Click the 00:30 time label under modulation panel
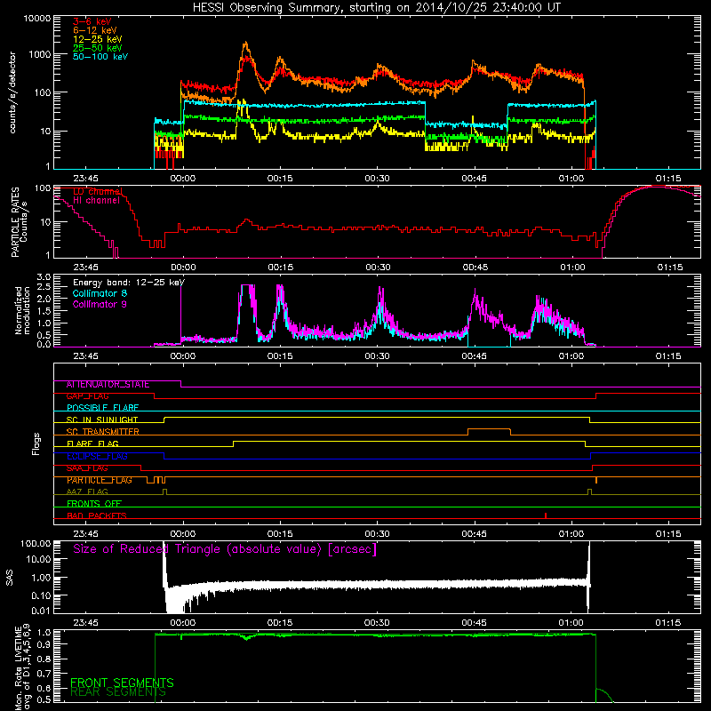This screenshot has height=711, width=711. pyautogui.click(x=377, y=356)
